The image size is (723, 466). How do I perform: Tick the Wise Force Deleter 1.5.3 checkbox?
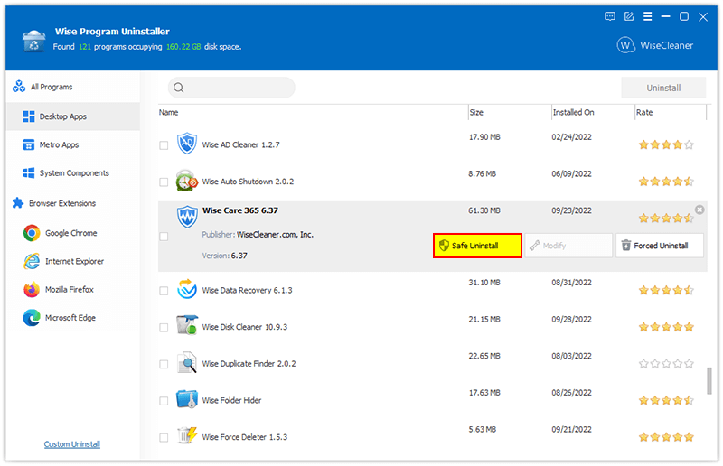(164, 437)
